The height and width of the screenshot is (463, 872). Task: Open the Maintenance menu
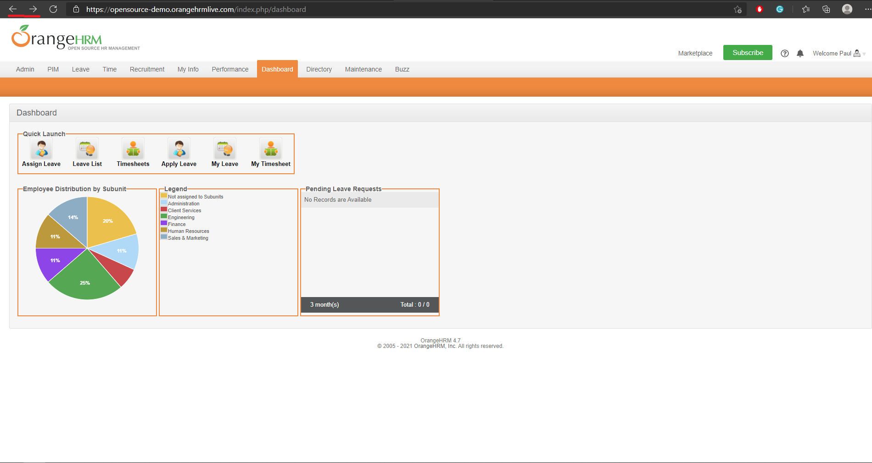coord(363,69)
